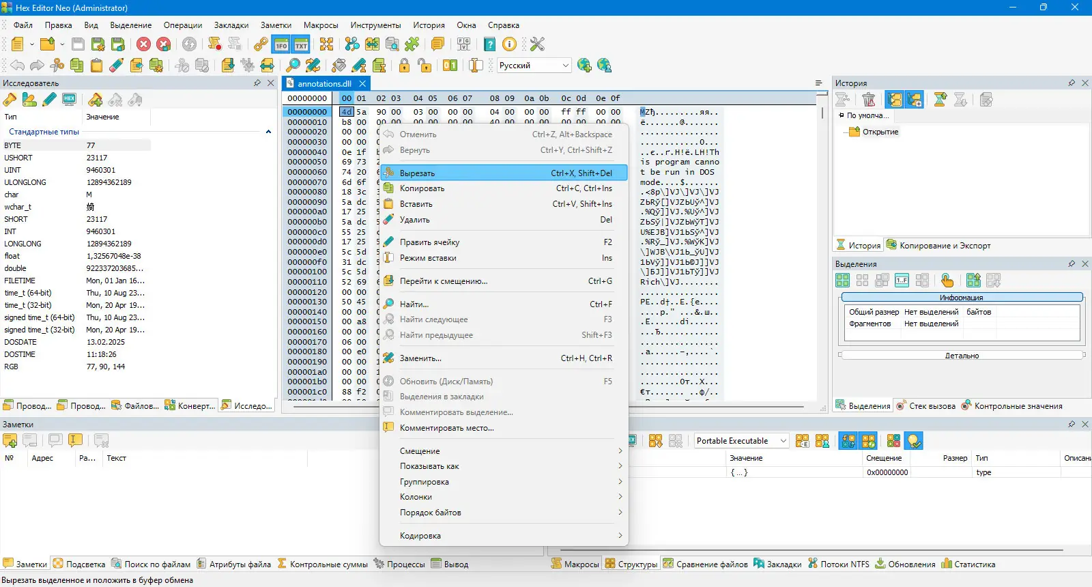Click the green puzzle piece icon
The image size is (1092, 587).
(x=412, y=44)
